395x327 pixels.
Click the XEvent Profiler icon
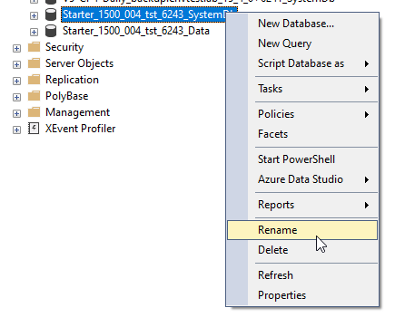coord(34,129)
